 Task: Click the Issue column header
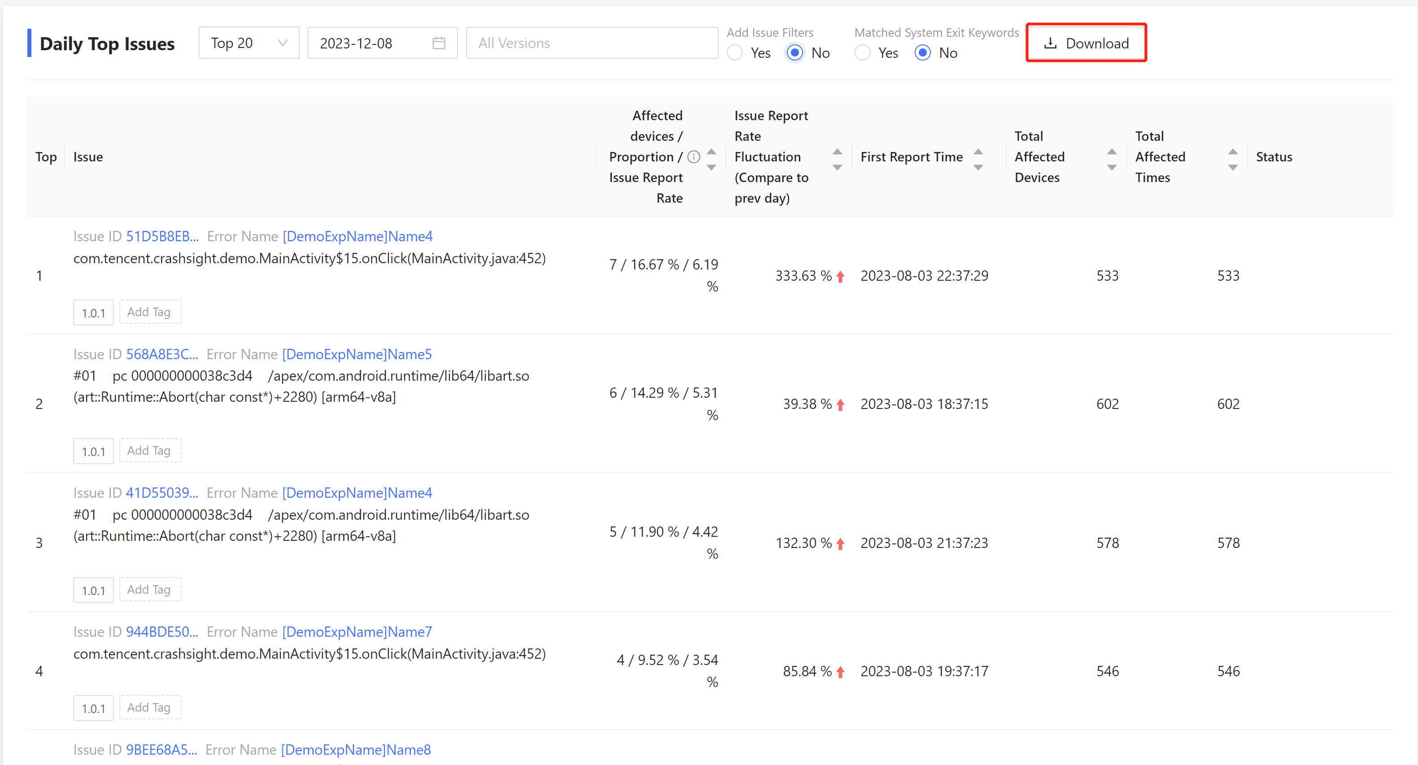pyautogui.click(x=88, y=157)
